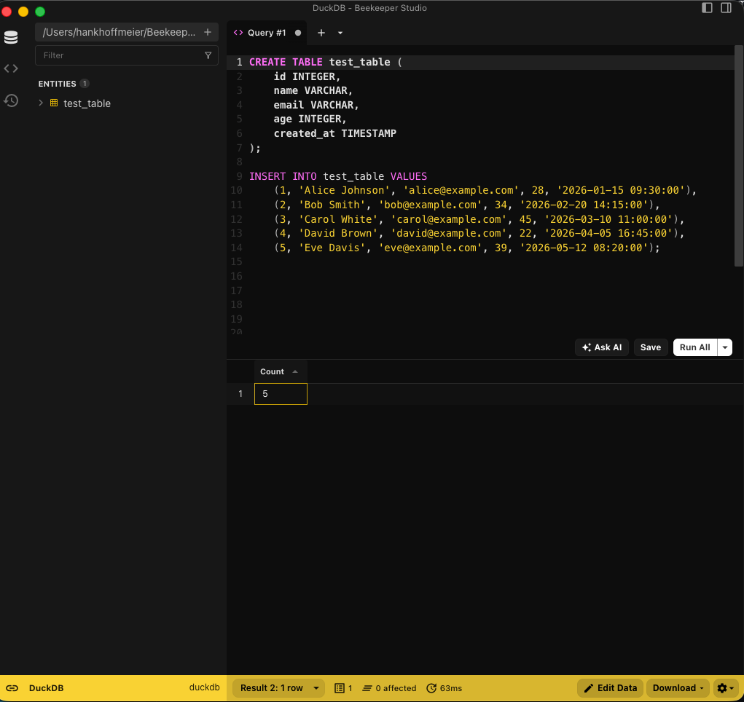This screenshot has height=702, width=744.
Task: Click the duckdb label in status bar
Action: (205, 687)
